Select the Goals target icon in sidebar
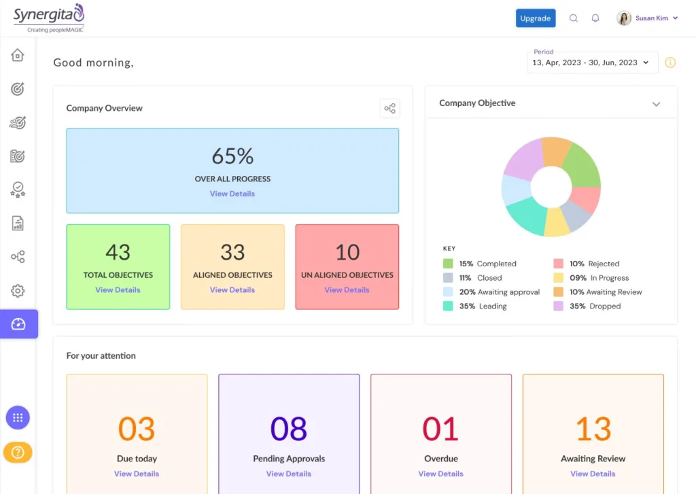The image size is (696, 494). pyautogui.click(x=18, y=88)
